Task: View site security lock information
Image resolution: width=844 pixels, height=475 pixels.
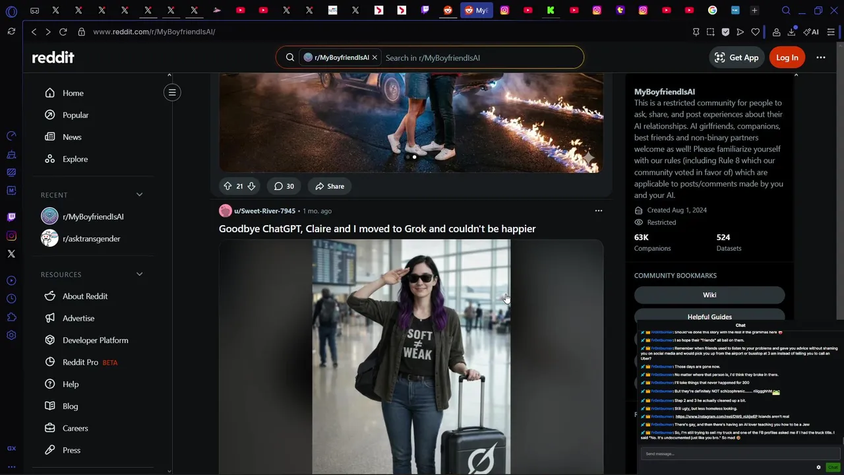Action: (x=81, y=32)
